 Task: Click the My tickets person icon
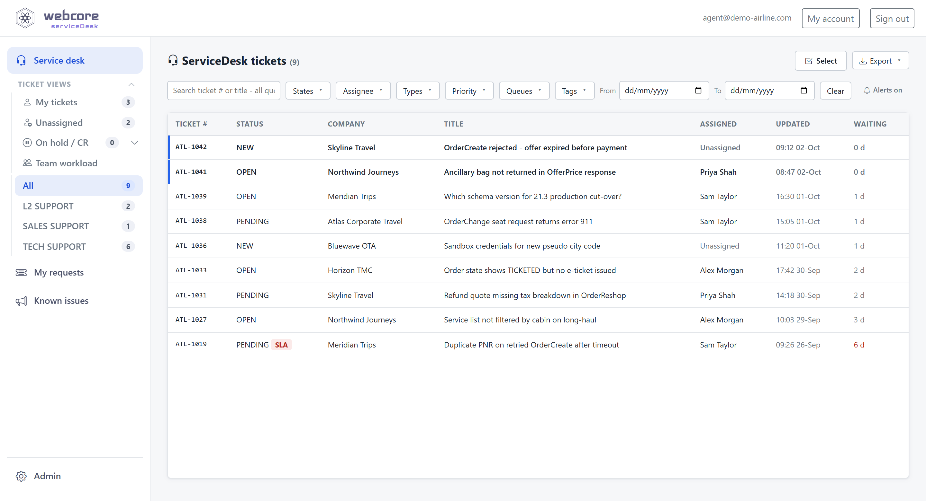pyautogui.click(x=27, y=102)
